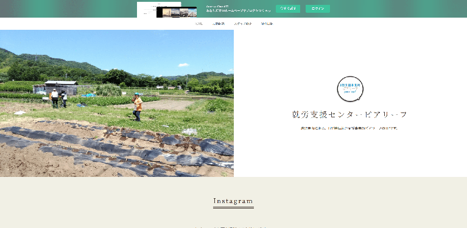Click the Ameba Ownd banner promotional text
Image resolution: width=467 pixels, height=228 pixels.
click(x=238, y=9)
